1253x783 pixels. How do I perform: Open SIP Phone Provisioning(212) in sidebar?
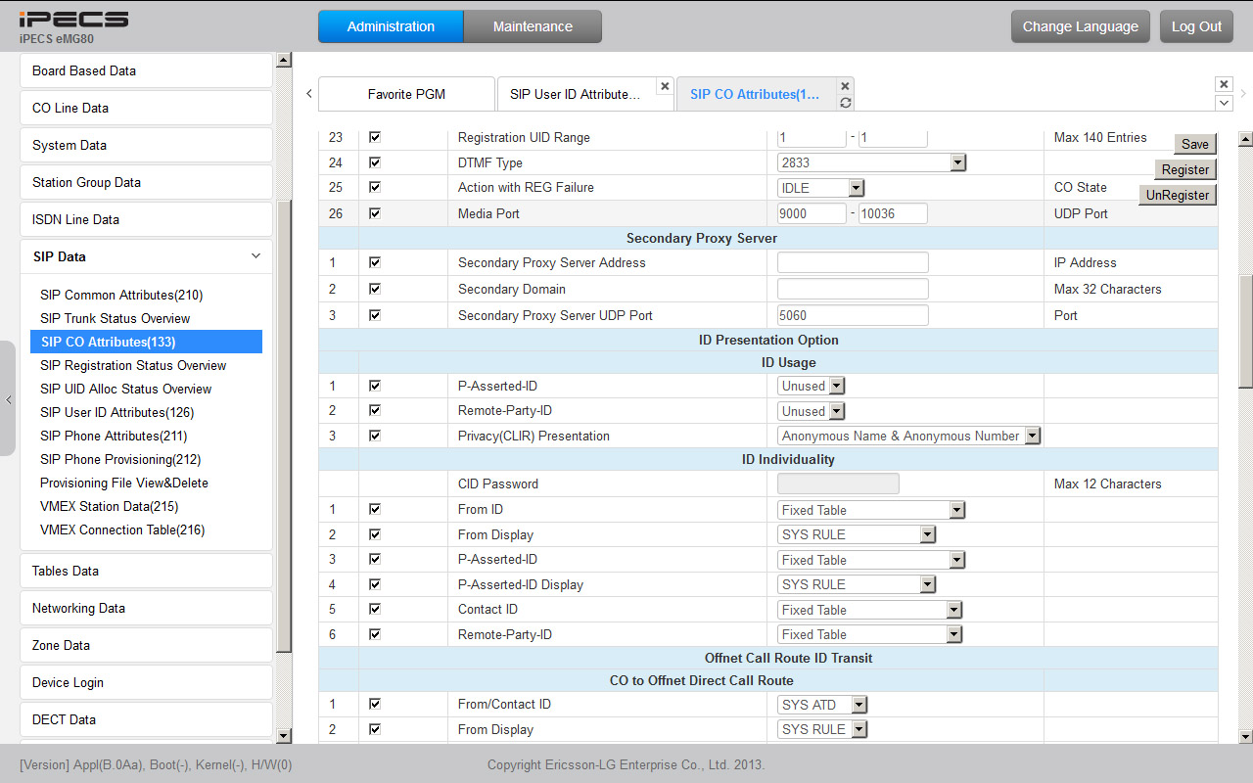[x=120, y=459]
